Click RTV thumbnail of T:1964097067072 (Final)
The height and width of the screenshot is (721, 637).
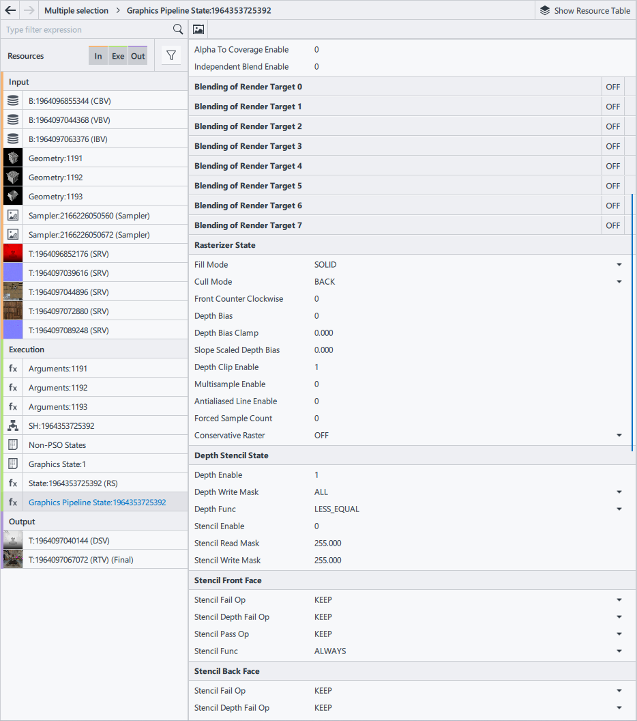pyautogui.click(x=13, y=560)
